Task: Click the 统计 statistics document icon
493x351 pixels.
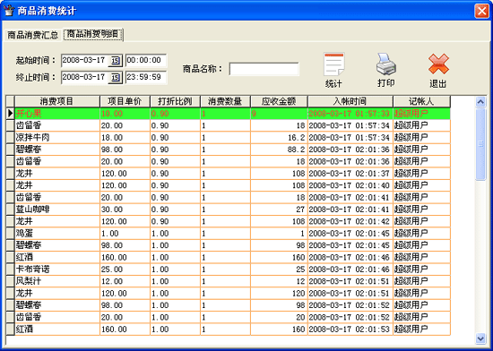Action: click(x=334, y=64)
